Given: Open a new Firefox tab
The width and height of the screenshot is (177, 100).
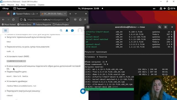Looking at the screenshot, I should coord(70,14).
